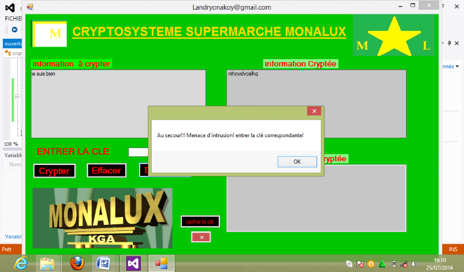Close the Visual Studio right side panel
The image size is (464, 272).
pyautogui.click(x=457, y=44)
